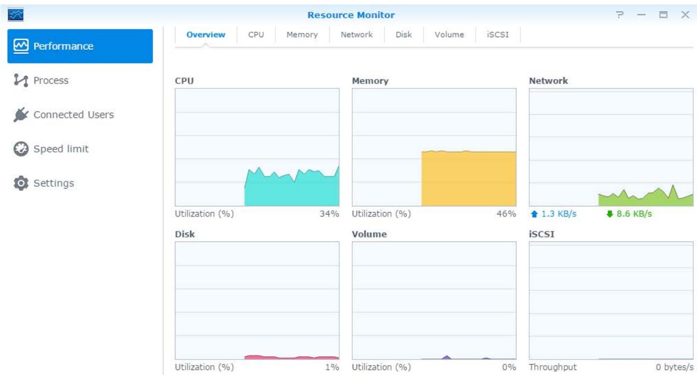Click the Memory heading above the graph
Viewport: 697px width, 375px height.
370,81
